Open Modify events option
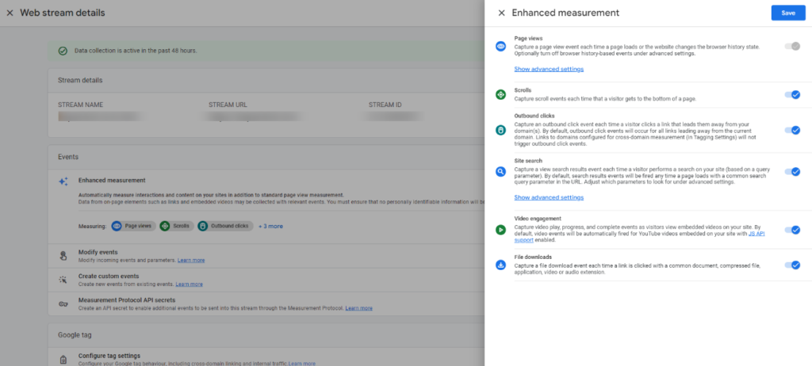Viewport: 812px width, 366px height. pyautogui.click(x=98, y=251)
